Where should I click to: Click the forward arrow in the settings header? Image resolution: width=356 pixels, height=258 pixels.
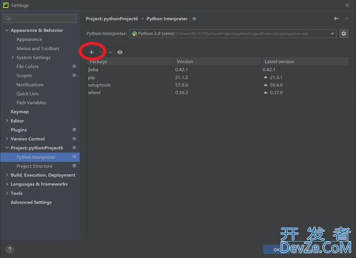[346, 18]
